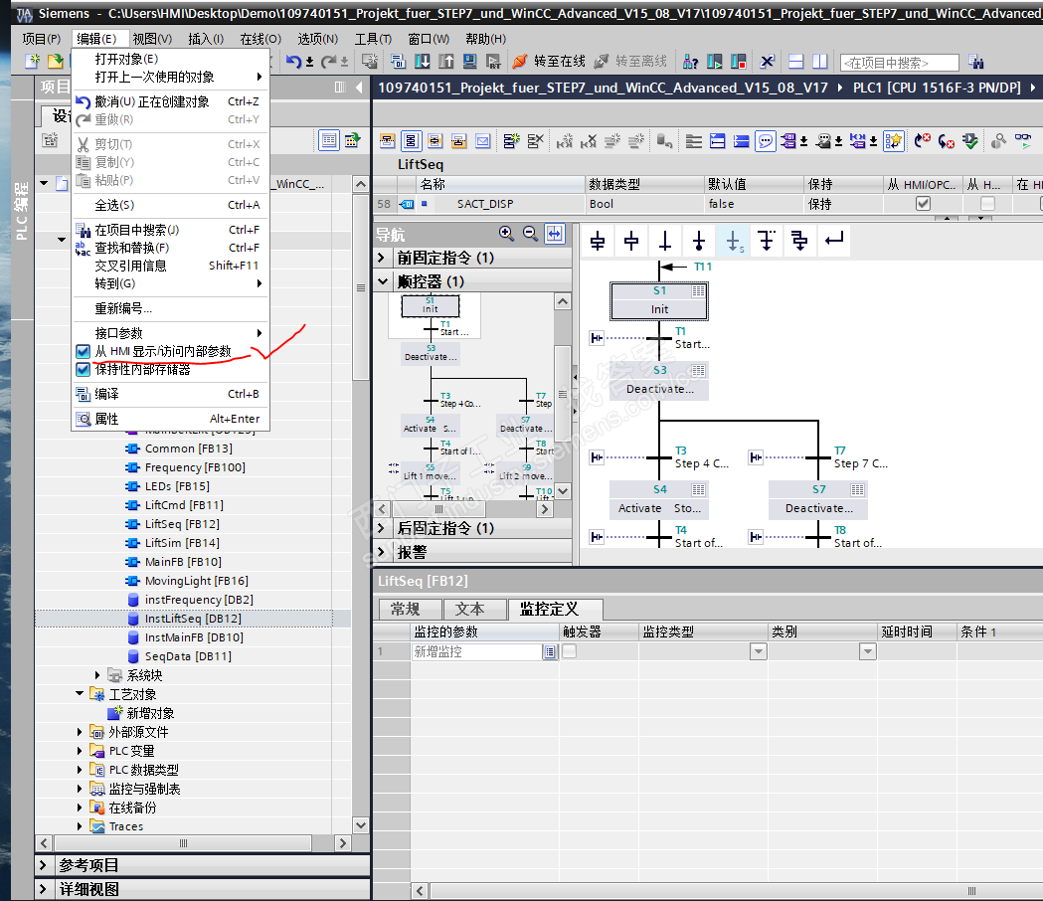Expand the PLC 变量 tree node

(x=82, y=751)
